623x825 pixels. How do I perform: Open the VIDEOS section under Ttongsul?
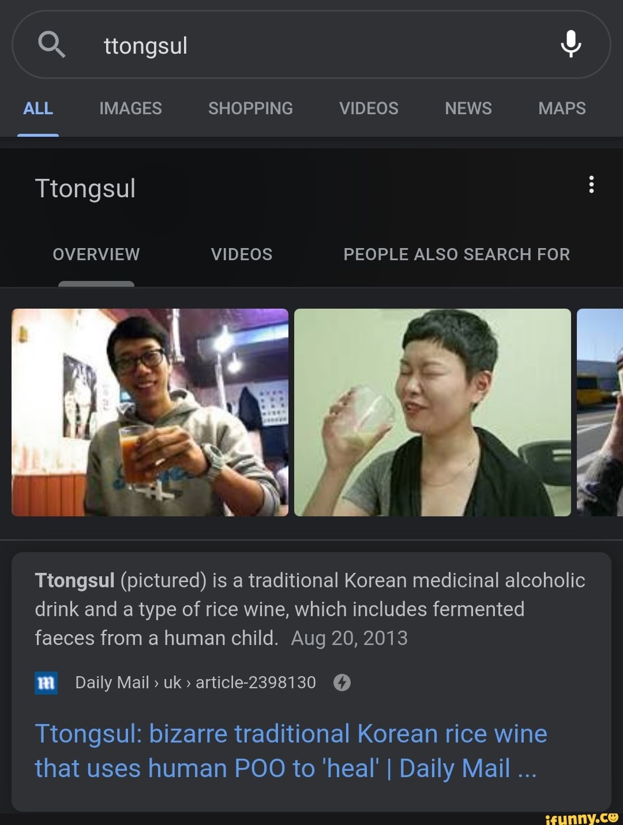[x=242, y=254]
